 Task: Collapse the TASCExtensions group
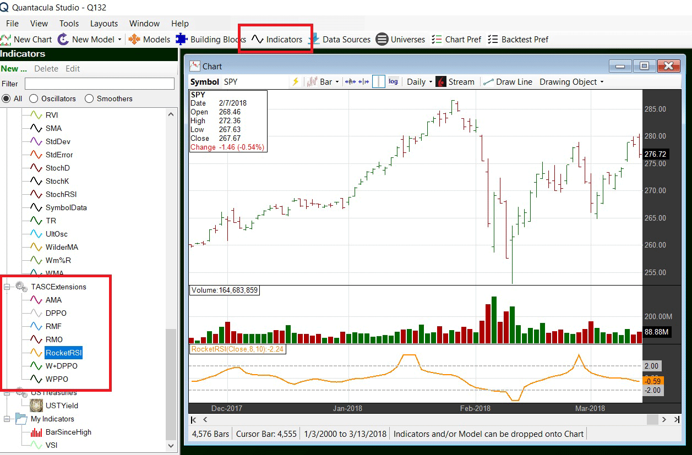(x=8, y=287)
